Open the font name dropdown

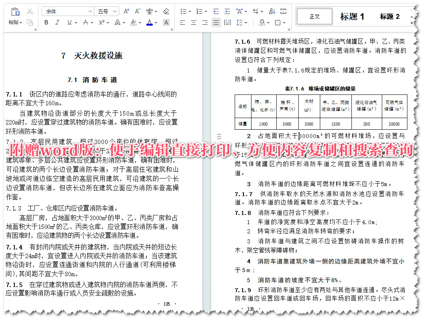click(x=90, y=10)
